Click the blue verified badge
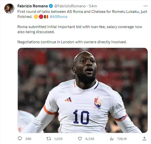 tap(51, 6)
